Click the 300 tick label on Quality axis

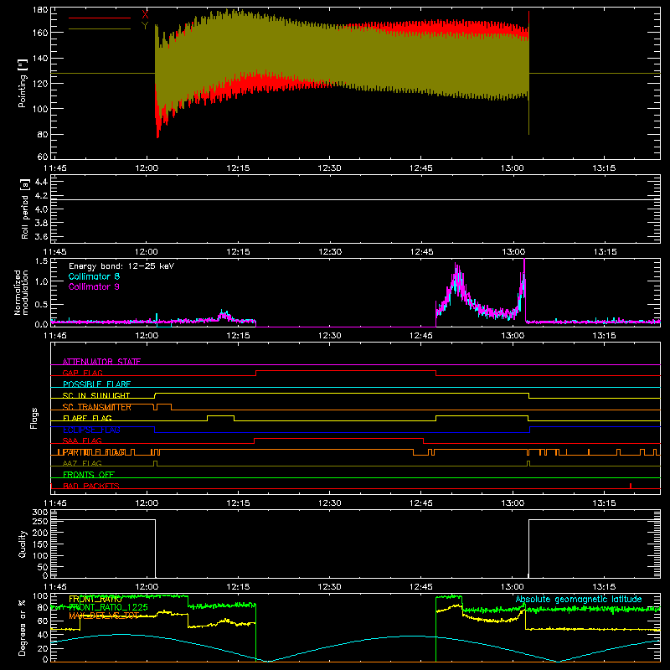pyautogui.click(x=40, y=513)
